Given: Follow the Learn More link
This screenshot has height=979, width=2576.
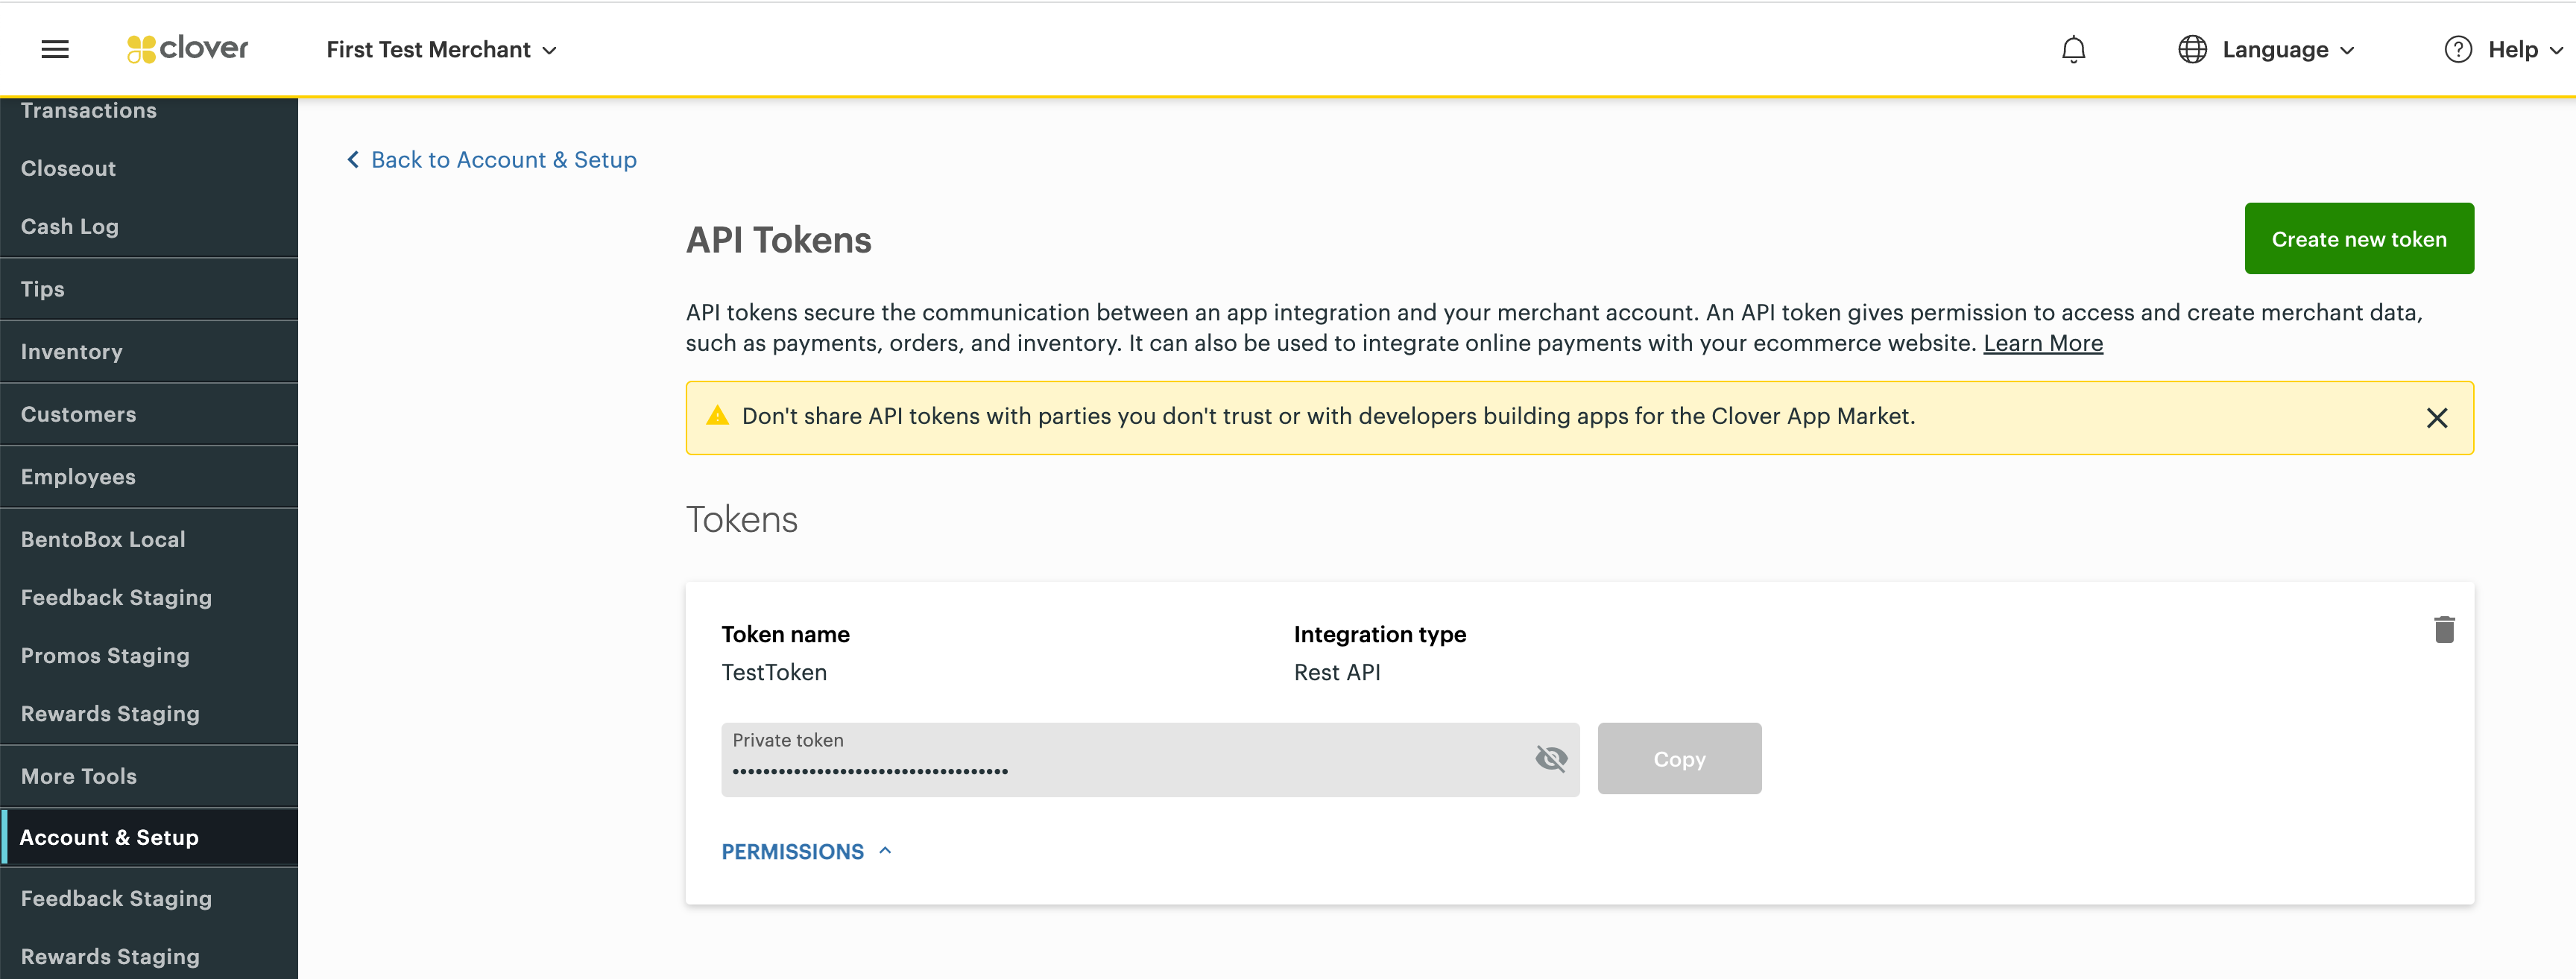Looking at the screenshot, I should [x=2042, y=343].
